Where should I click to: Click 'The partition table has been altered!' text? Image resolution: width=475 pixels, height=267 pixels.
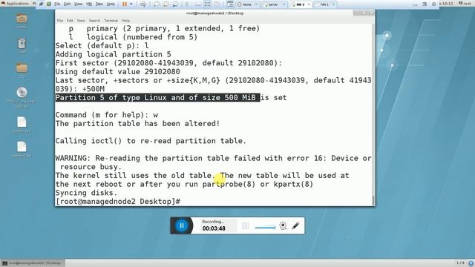(137, 124)
